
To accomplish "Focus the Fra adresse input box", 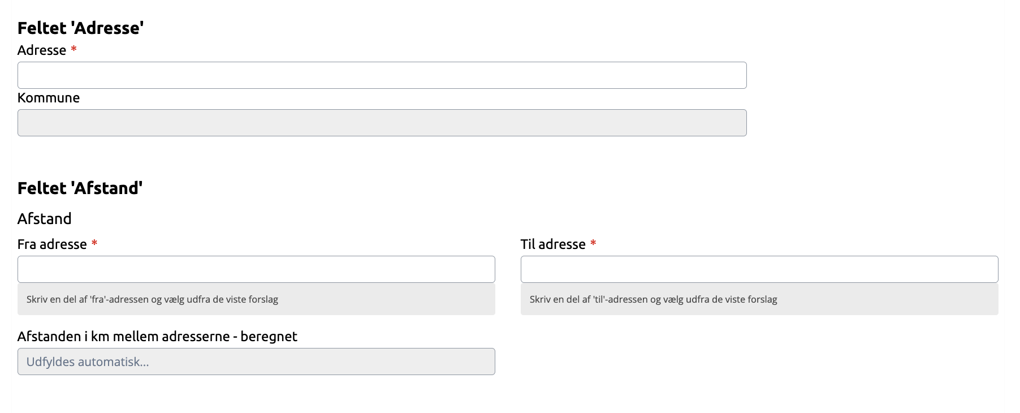I will [256, 269].
